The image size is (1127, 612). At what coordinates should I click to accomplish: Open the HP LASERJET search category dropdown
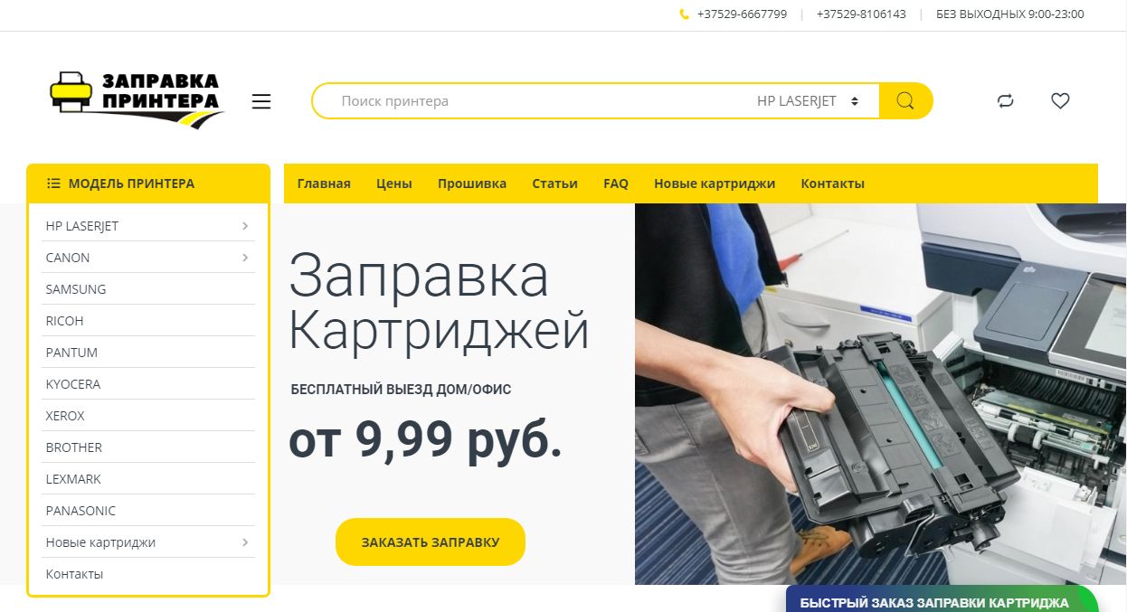[x=808, y=101]
